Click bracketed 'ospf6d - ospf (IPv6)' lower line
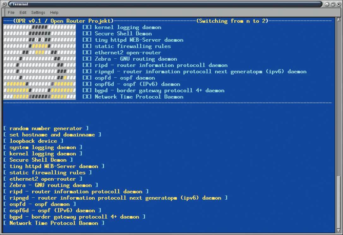 coord(52,210)
